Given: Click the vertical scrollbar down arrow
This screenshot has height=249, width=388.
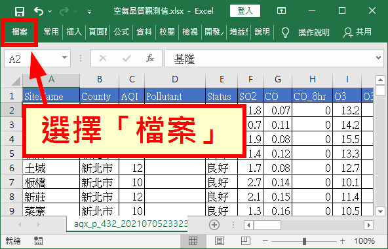Looking at the screenshot, I should (380, 212).
